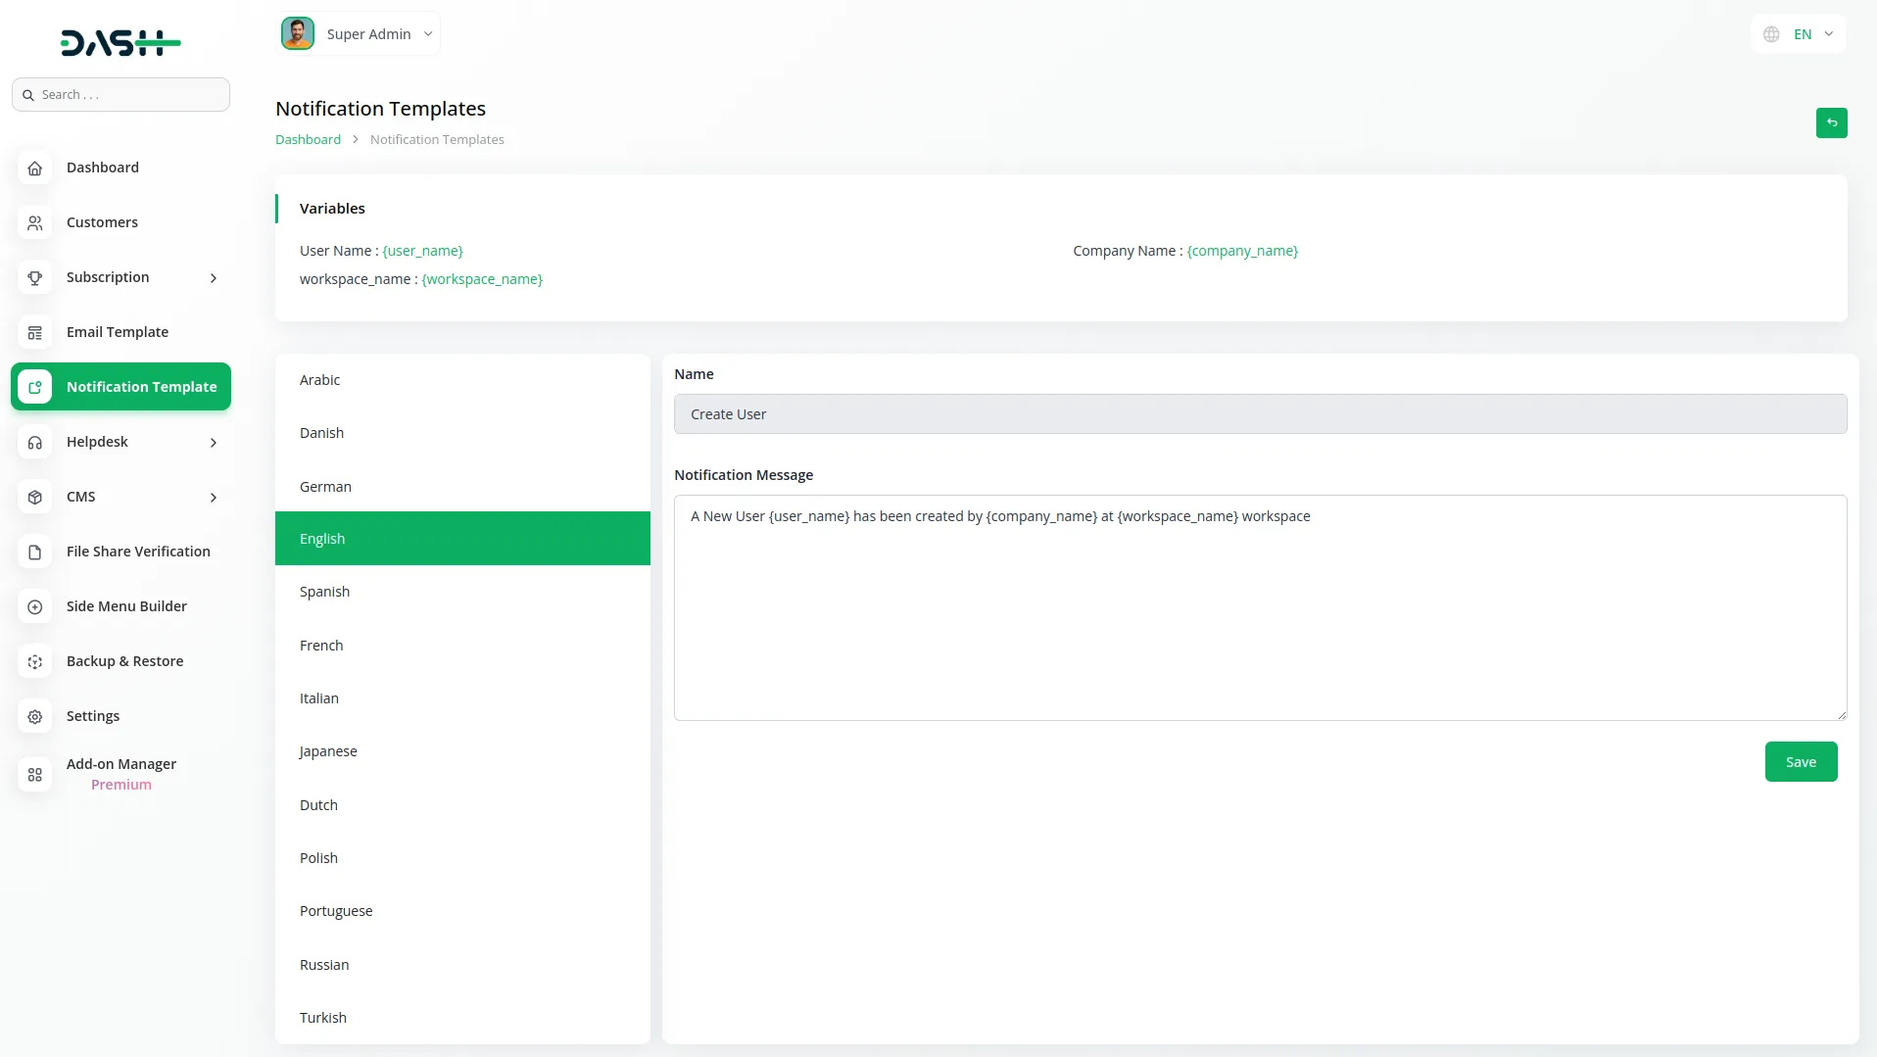Open the Dashboard breadcrumb link

point(308,139)
